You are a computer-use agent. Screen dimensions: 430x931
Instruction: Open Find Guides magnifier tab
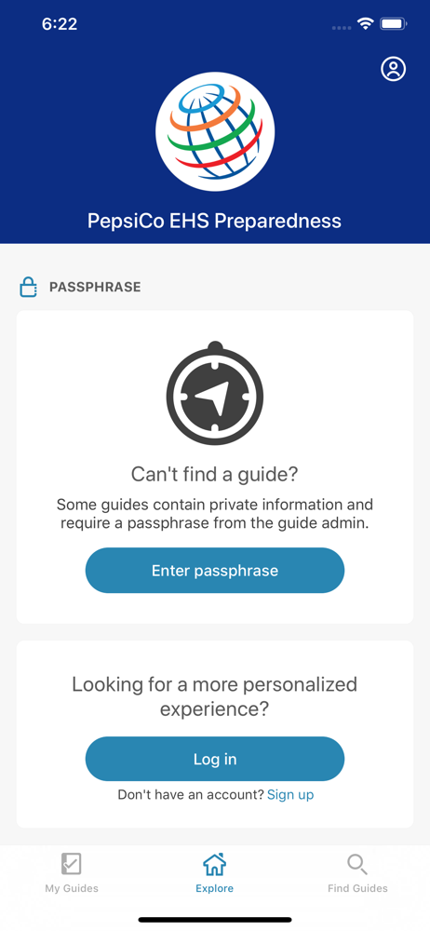pyautogui.click(x=357, y=873)
